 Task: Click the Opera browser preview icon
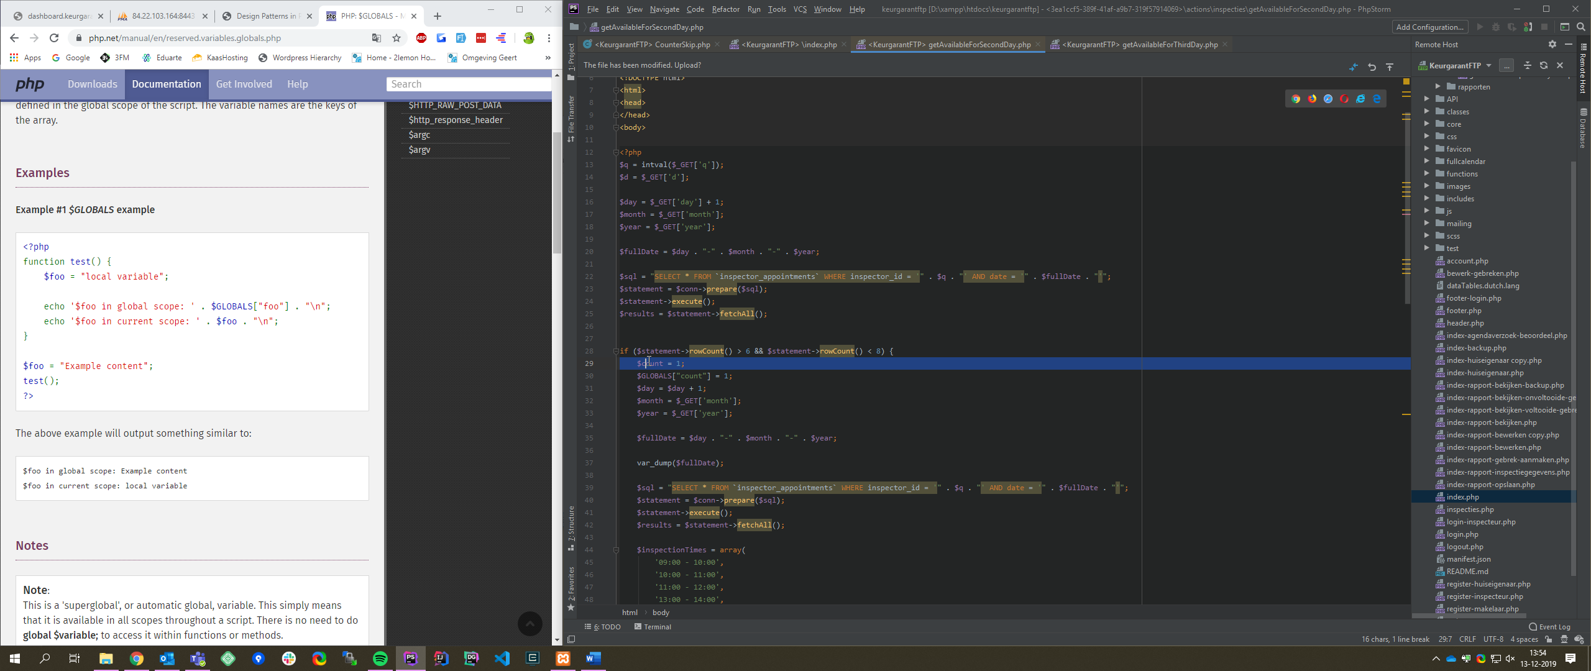click(1344, 99)
